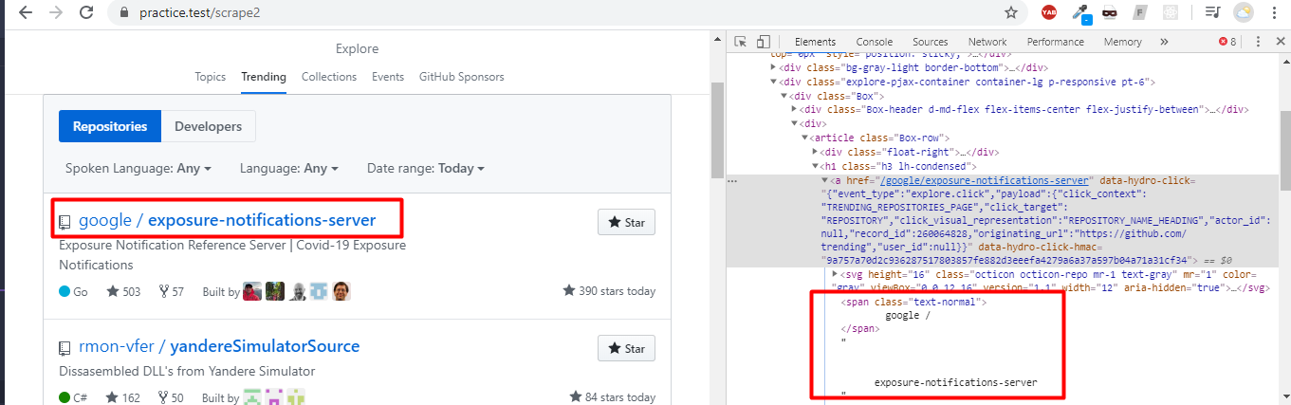Image resolution: width=1291 pixels, height=405 pixels.
Task: Select the Repositories button
Action: pyautogui.click(x=110, y=126)
